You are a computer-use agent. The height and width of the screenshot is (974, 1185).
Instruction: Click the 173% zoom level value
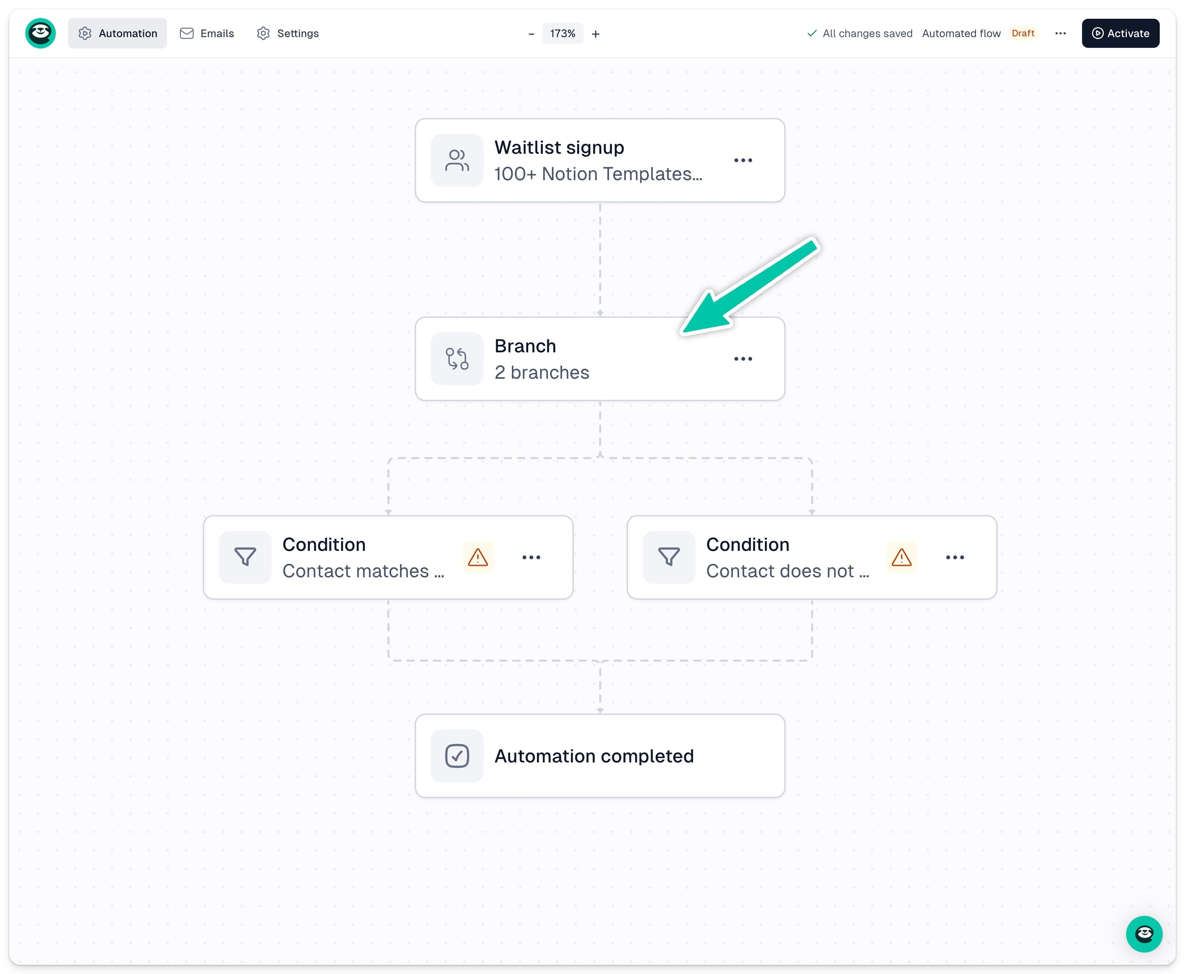tap(563, 34)
